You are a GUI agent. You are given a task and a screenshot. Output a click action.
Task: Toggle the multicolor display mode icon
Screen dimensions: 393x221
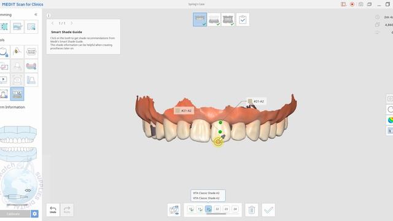click(391, 120)
